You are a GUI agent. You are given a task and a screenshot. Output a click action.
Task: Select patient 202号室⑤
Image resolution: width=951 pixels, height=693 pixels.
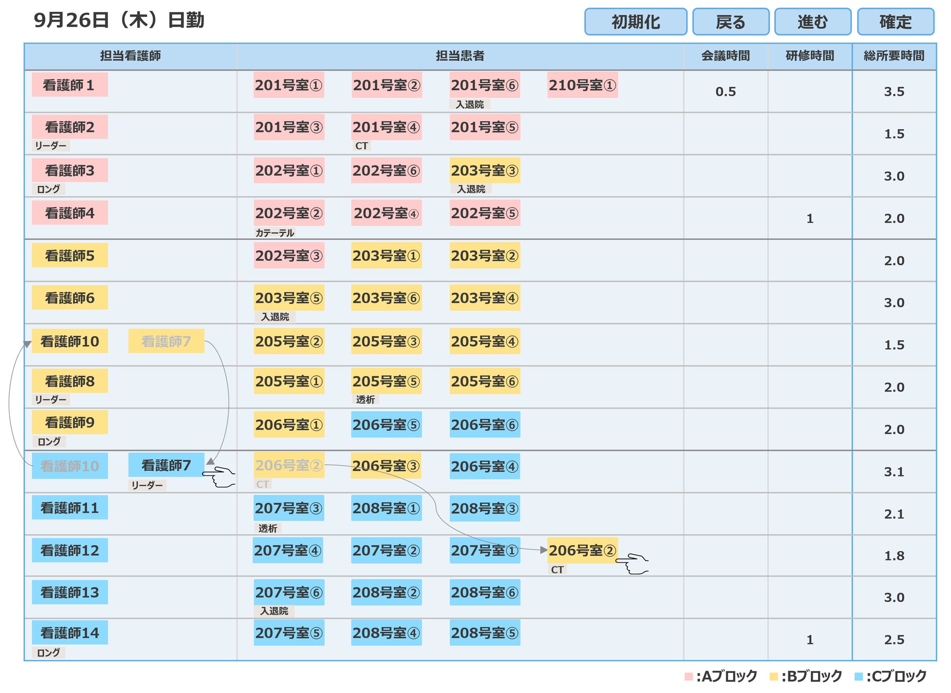pos(485,213)
